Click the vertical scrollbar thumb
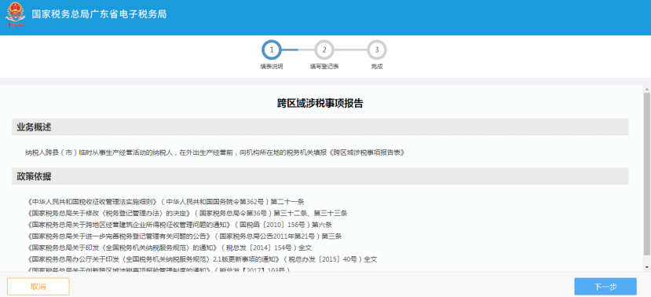Viewport: 651px width, 297px height. (647, 174)
